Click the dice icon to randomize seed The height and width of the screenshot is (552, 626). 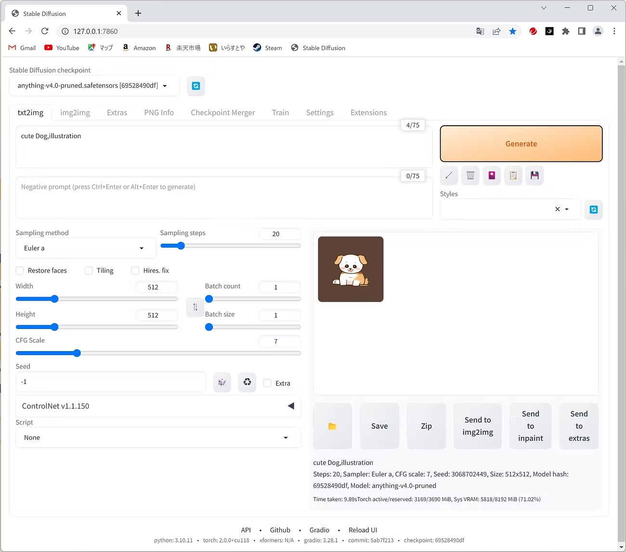pyautogui.click(x=222, y=382)
